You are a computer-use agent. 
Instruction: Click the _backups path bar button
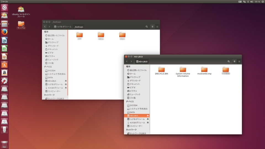pyautogui.click(x=79, y=27)
